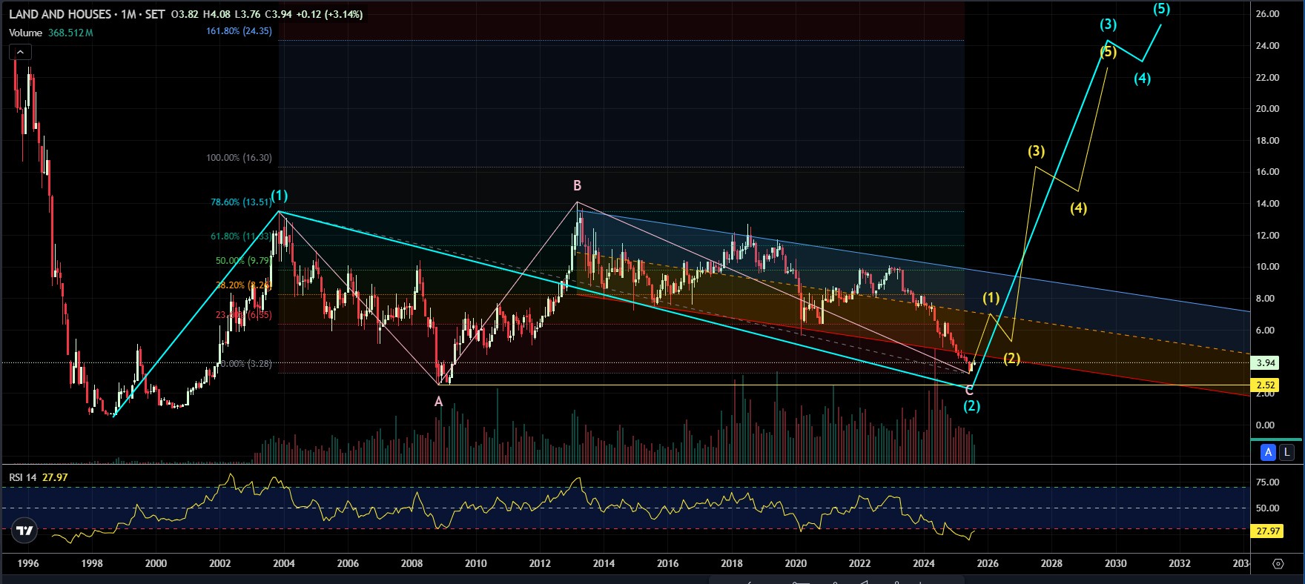
Task: Select the Volume indicator legend
Action: (26, 33)
